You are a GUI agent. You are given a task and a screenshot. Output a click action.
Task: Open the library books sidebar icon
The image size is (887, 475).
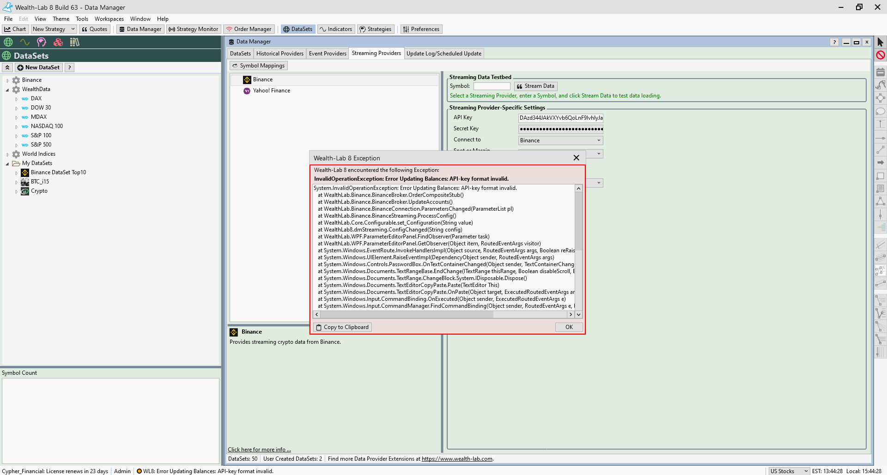point(75,42)
